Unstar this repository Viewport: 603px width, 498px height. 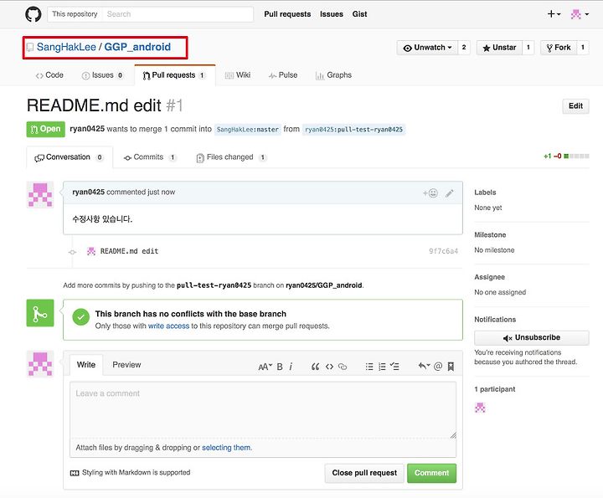[x=499, y=48]
